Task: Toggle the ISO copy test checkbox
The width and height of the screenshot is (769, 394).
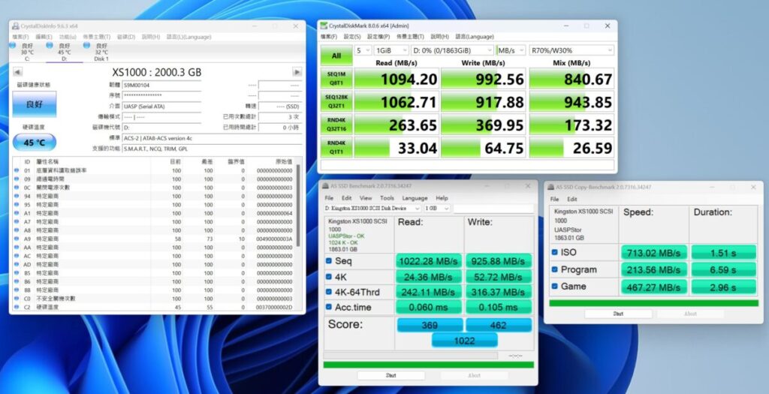Action: [554, 252]
